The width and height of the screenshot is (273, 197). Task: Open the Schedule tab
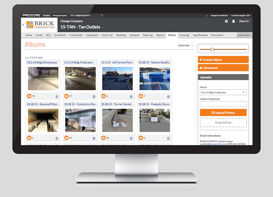click(x=134, y=35)
